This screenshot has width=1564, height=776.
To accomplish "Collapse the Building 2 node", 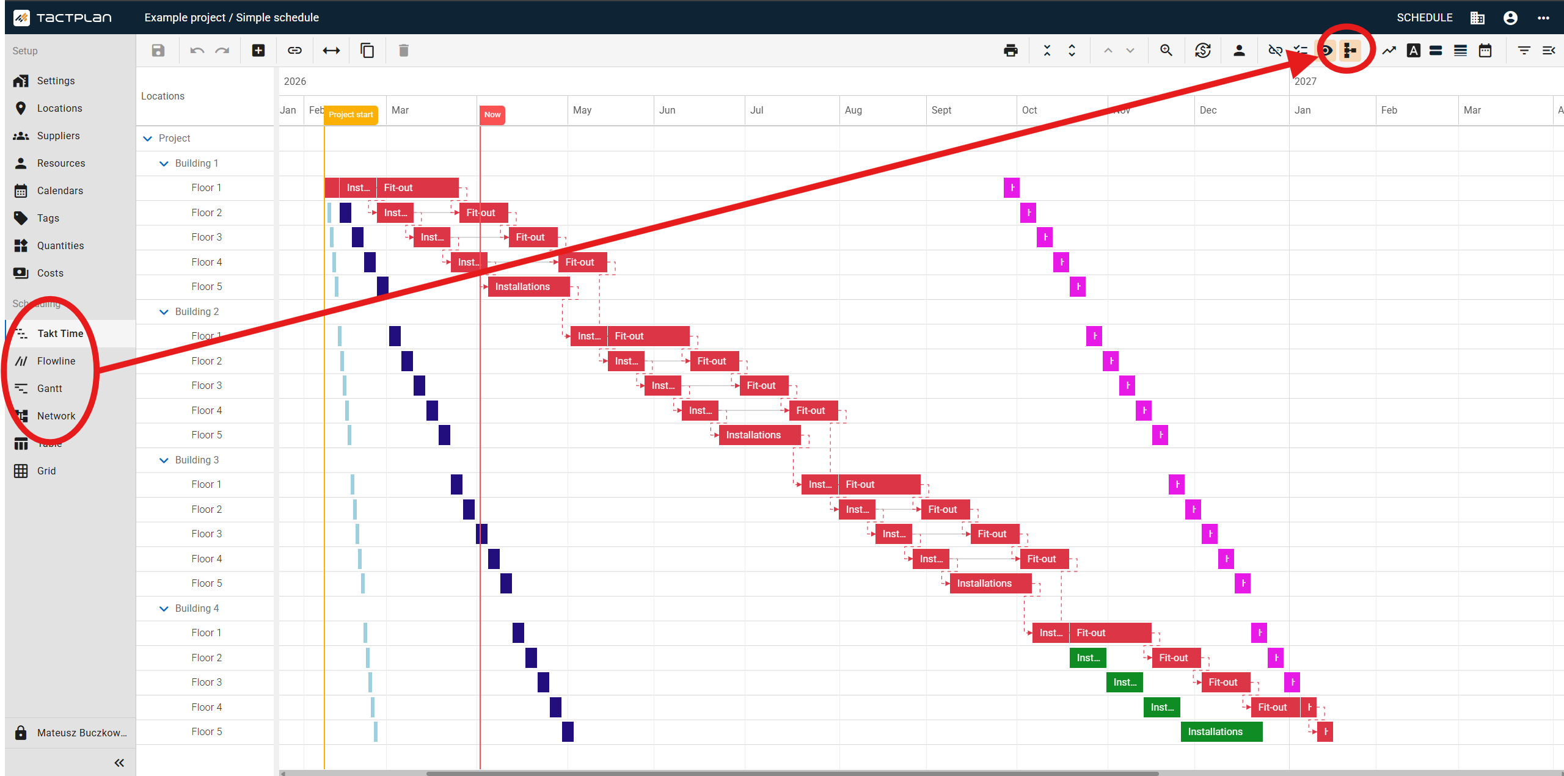I will [164, 312].
